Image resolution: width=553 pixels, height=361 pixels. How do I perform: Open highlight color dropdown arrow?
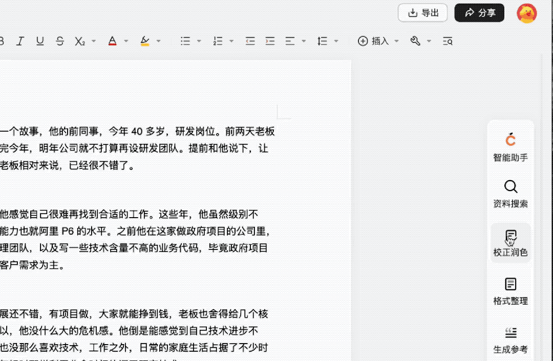[159, 41]
